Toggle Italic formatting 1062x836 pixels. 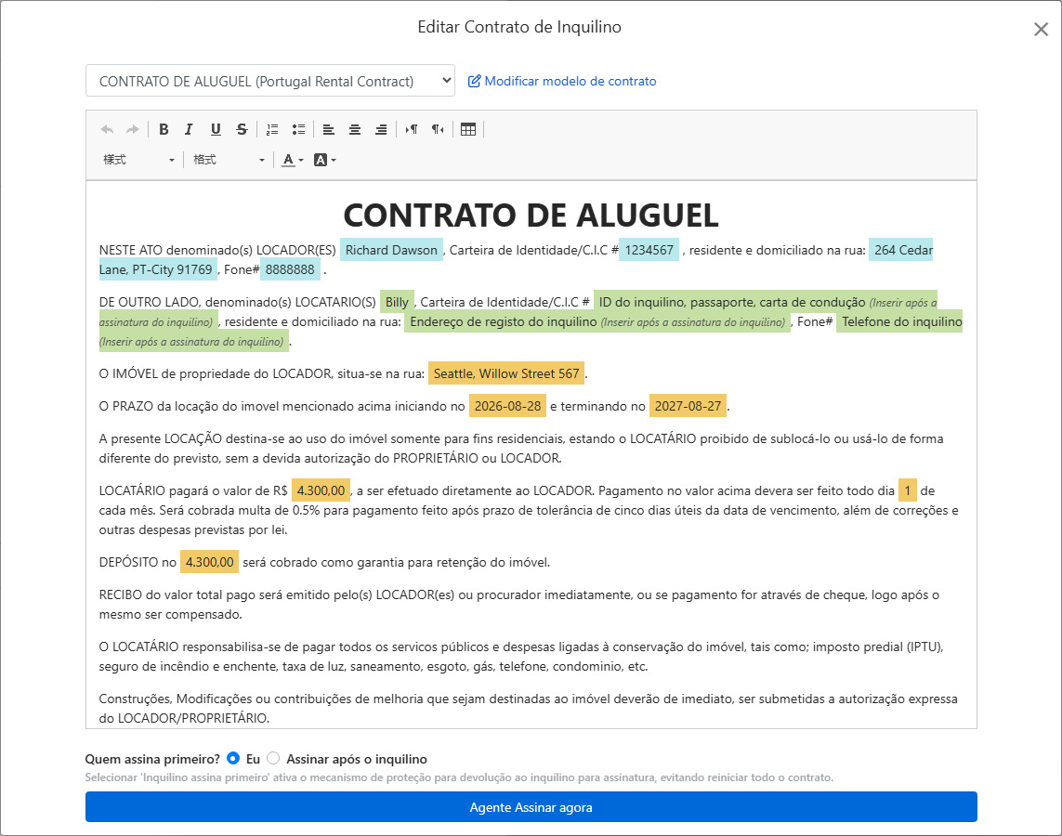coord(189,129)
